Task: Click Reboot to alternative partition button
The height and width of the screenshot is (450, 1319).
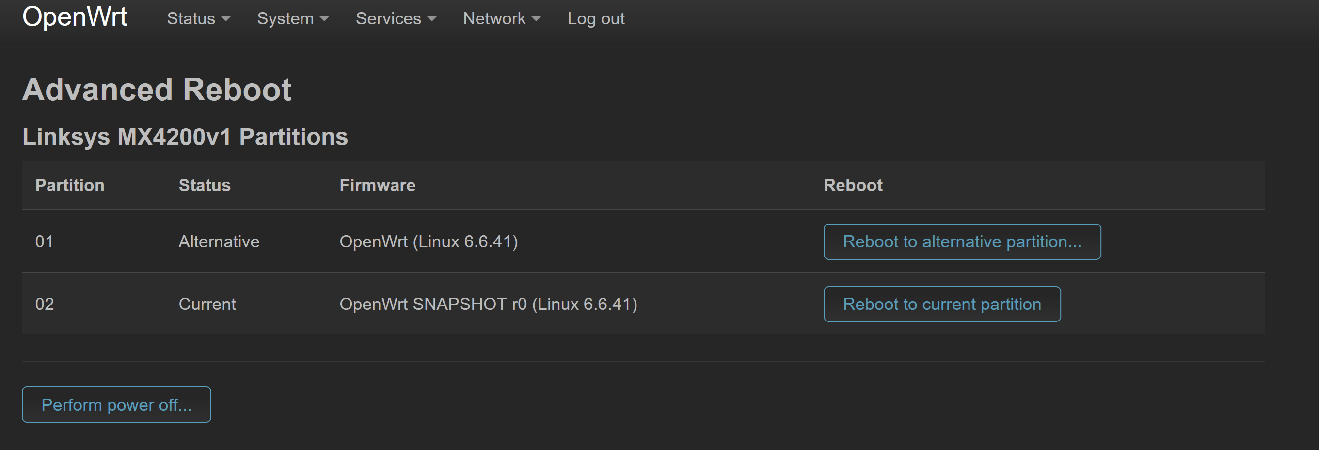Action: [962, 241]
